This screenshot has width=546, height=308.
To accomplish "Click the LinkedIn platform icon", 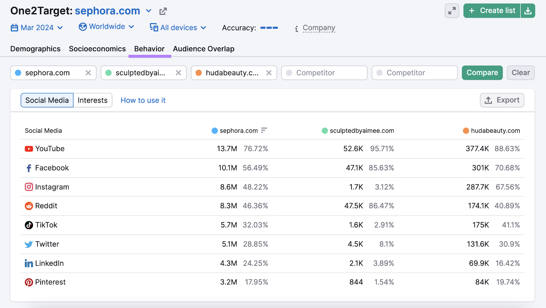I will coord(29,263).
